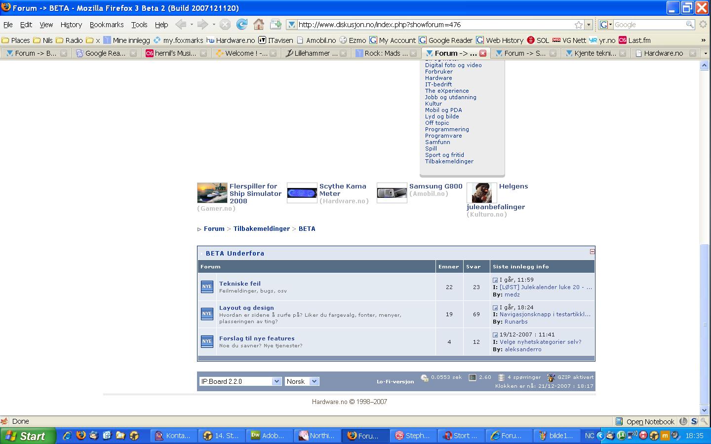Open the yr.no bookmark

coord(602,40)
